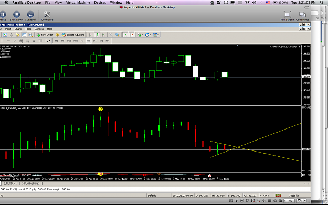Viewport: 328px width, 205px height.
Task: Toggle Expert Advisors trading
Action: (73, 35)
